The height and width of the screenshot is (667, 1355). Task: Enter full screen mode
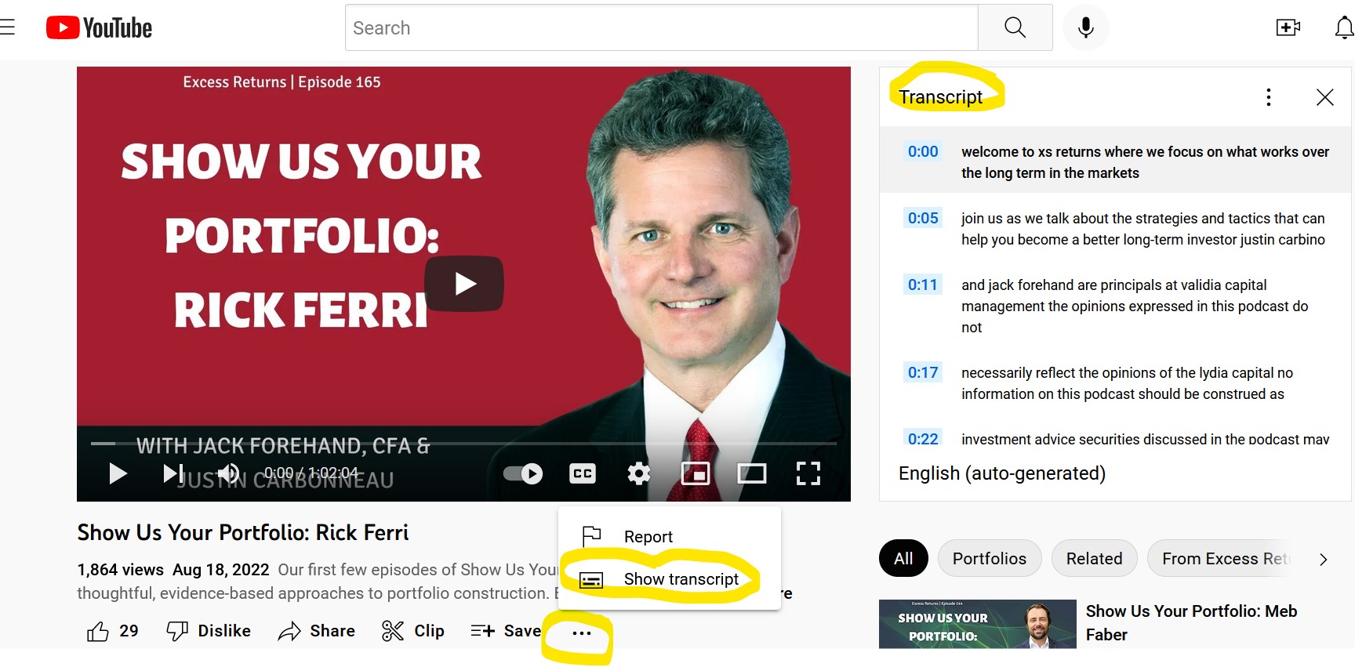(x=808, y=473)
